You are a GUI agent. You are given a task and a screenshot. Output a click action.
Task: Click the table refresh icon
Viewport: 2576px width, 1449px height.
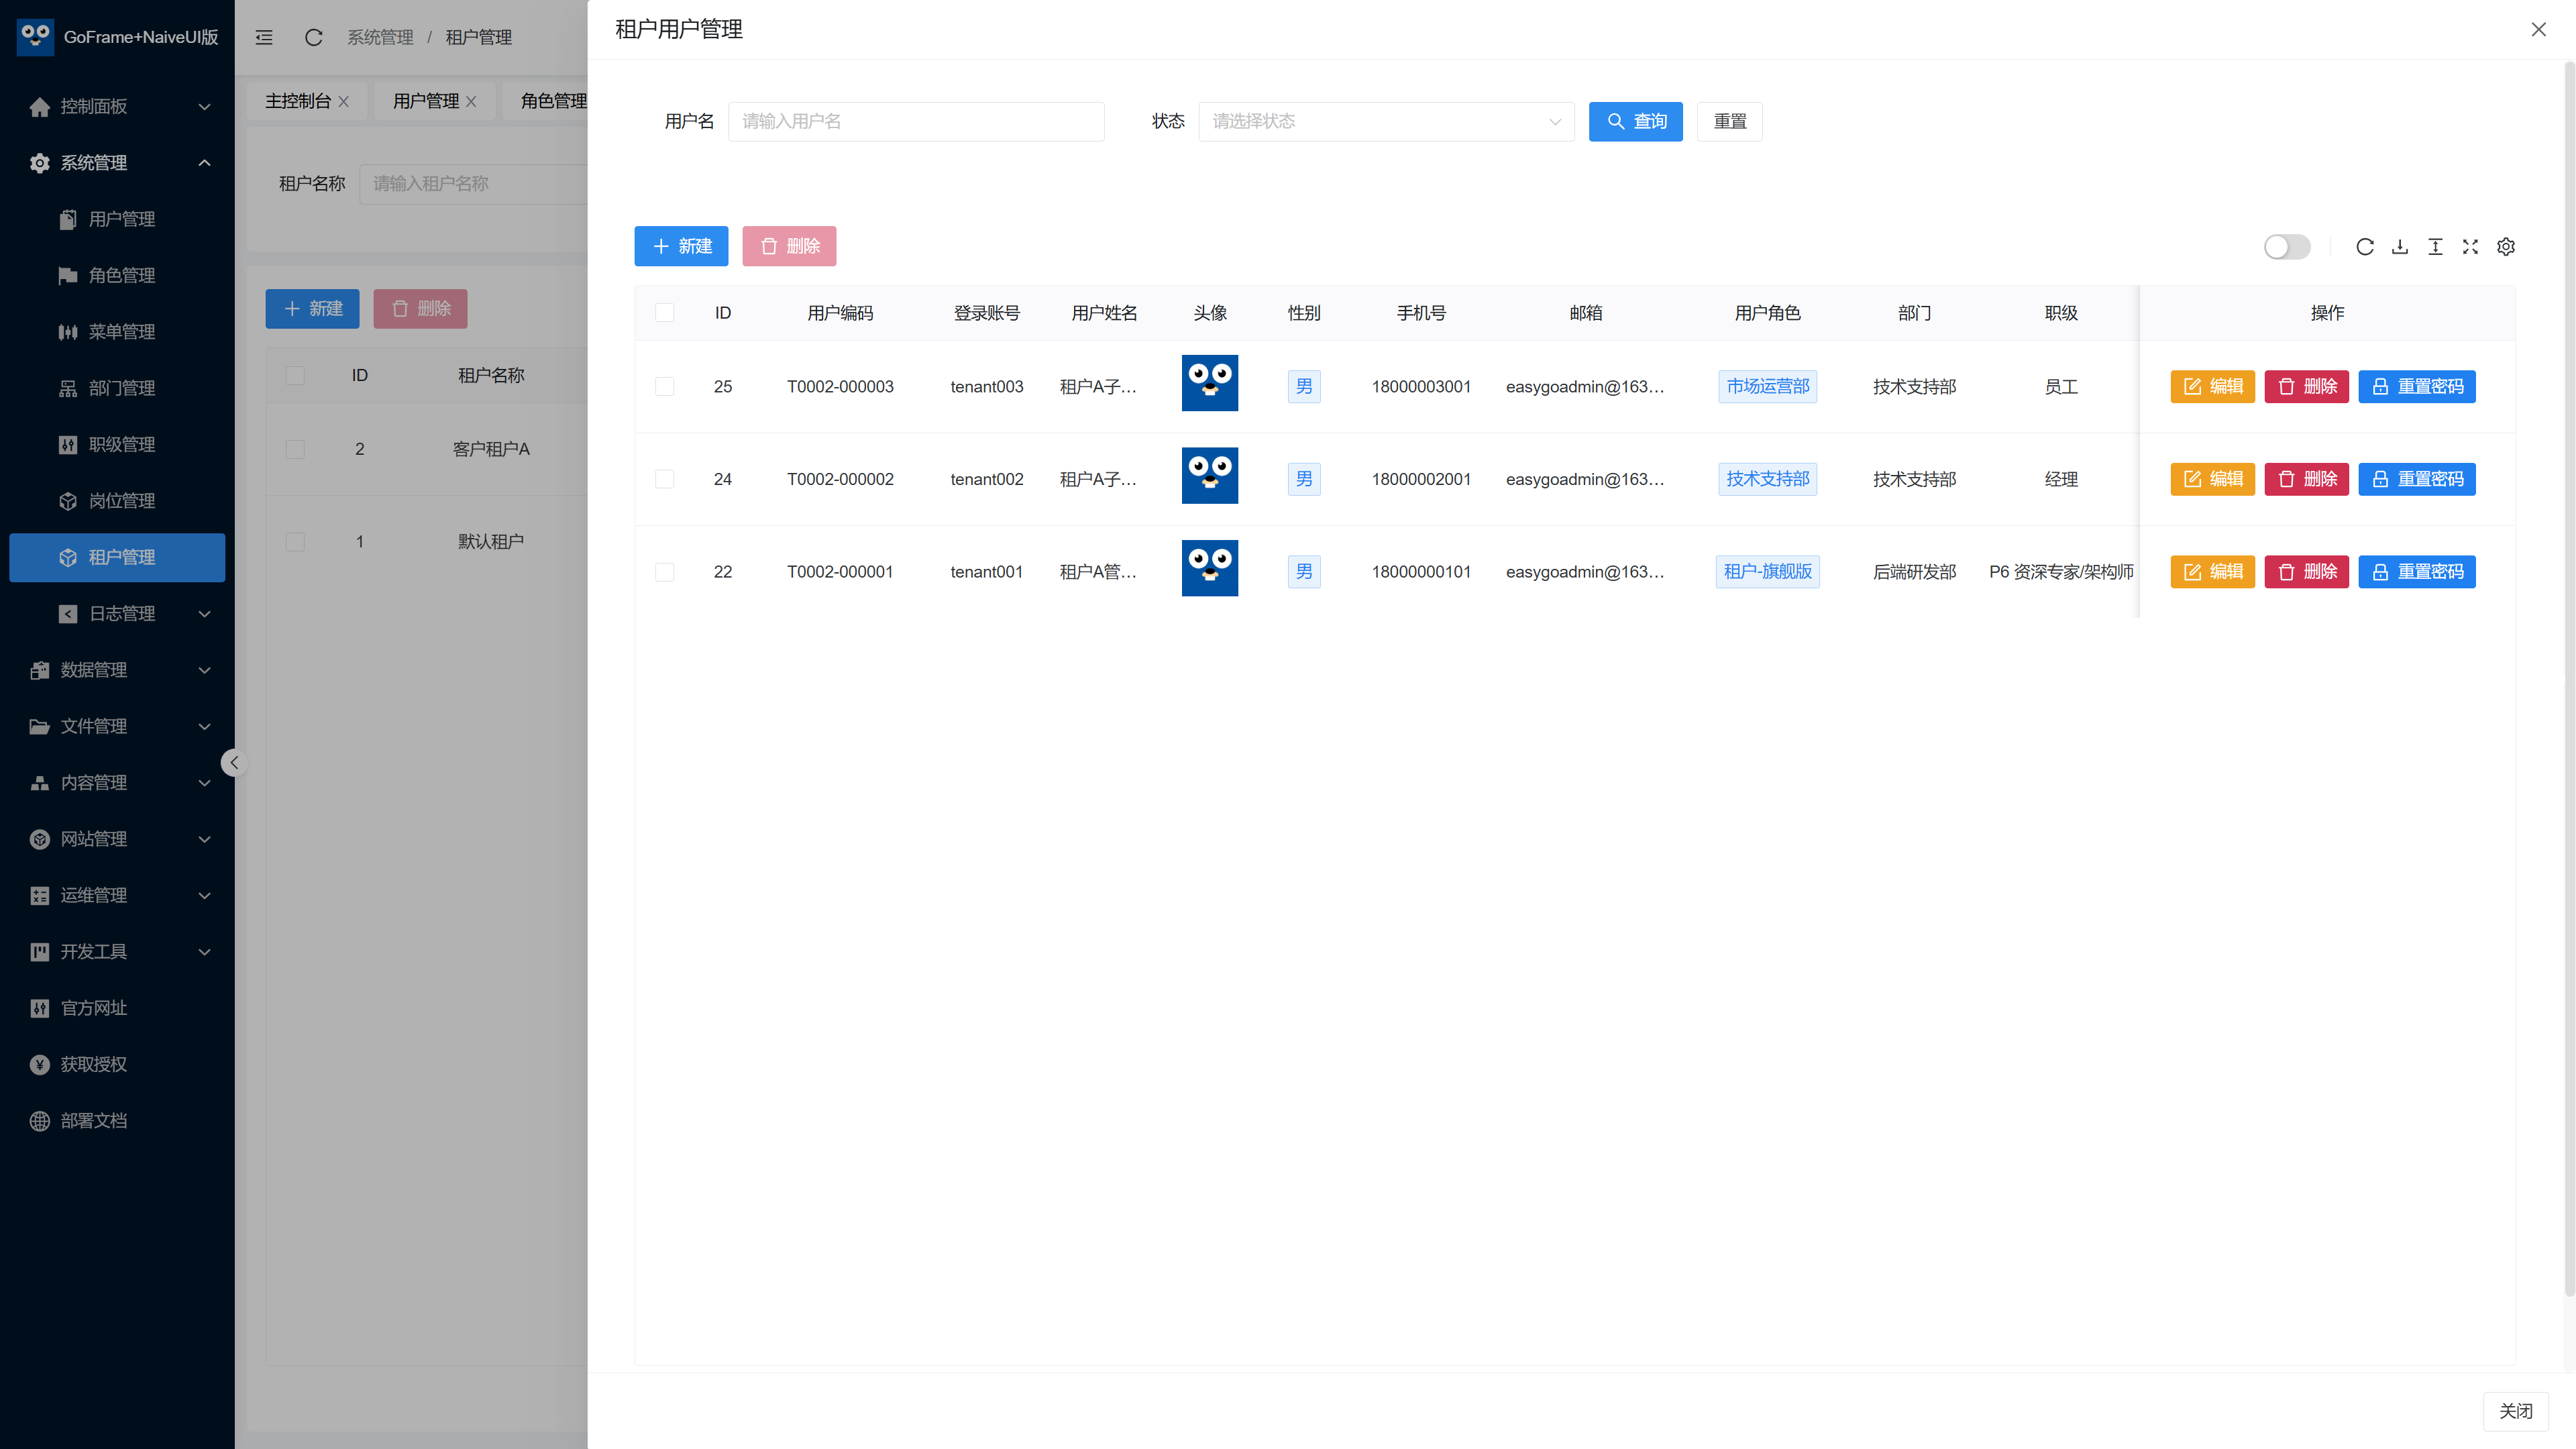[2364, 247]
